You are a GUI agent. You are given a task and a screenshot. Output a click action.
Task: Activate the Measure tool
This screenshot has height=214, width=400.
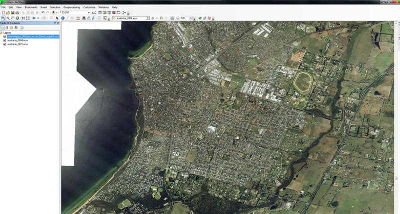click(77, 18)
